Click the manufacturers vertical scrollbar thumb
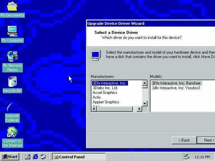Screen dimensions: 215x161 coord(145,87)
